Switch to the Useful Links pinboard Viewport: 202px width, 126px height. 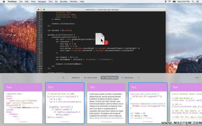point(91,78)
